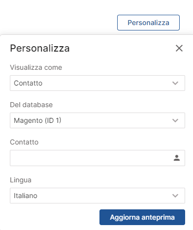Click the chevron in Visualizza come box
This screenshot has width=193, height=230.
pos(175,83)
